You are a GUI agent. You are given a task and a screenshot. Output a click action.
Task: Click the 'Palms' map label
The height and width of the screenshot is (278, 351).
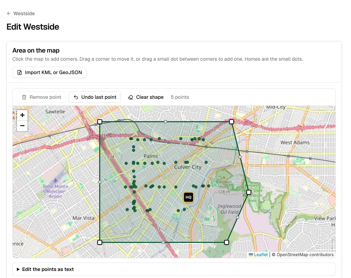(x=151, y=156)
